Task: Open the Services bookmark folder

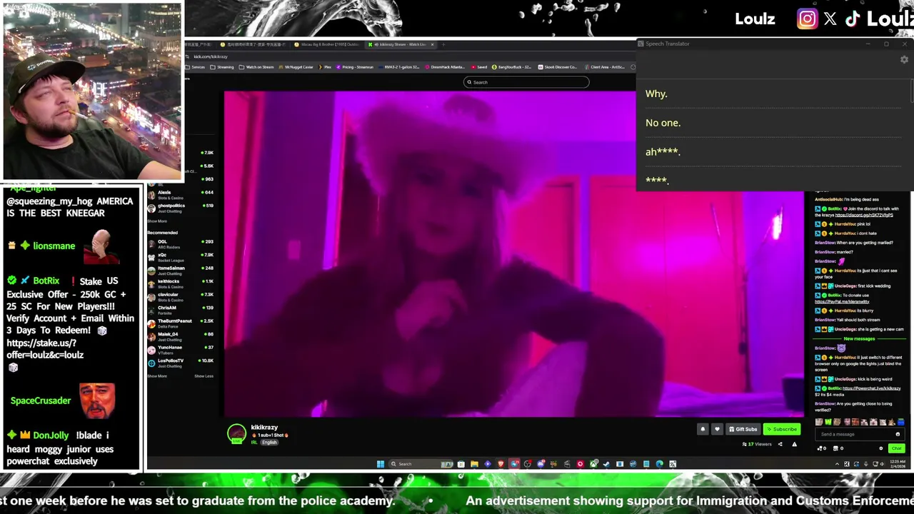Action: [196, 67]
